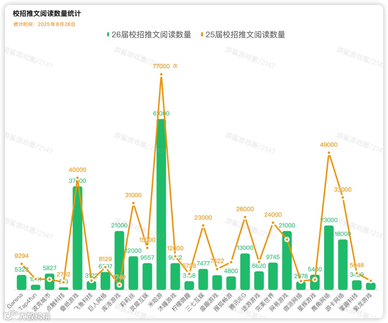Click the ringed orange point on 库洛游戏 bar
This screenshot has width=388, height=323.
(x=119, y=285)
